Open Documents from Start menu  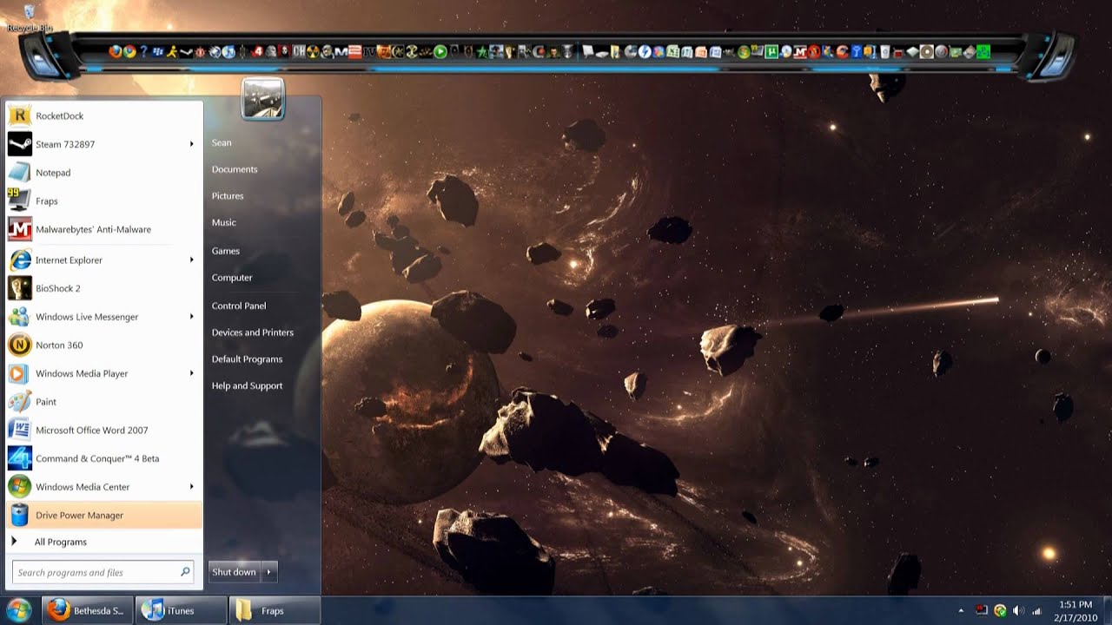coord(235,169)
